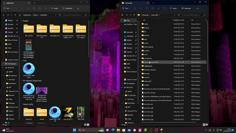Open the Görünüm dropdown in İndirilenler window
This screenshot has height=133, width=236.
(68, 8)
